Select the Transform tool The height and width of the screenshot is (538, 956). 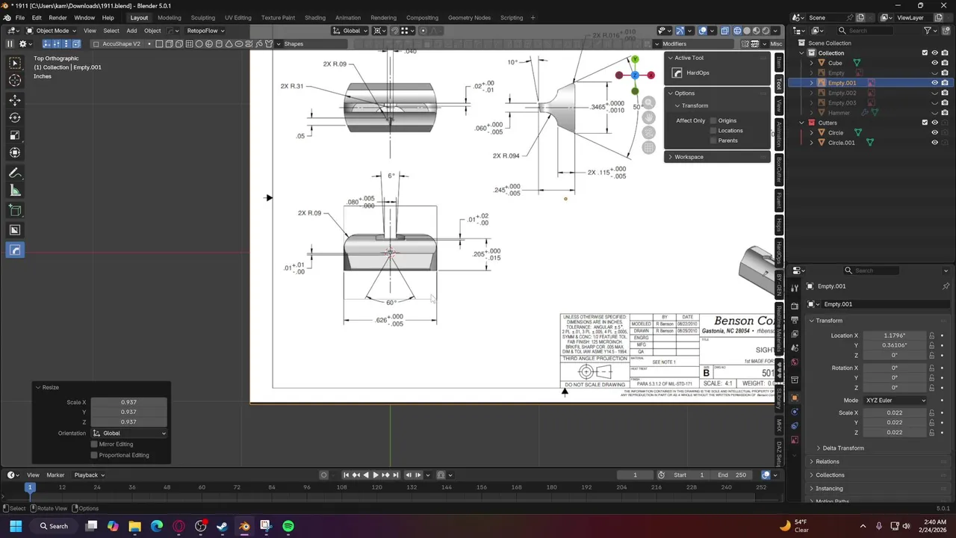click(15, 153)
